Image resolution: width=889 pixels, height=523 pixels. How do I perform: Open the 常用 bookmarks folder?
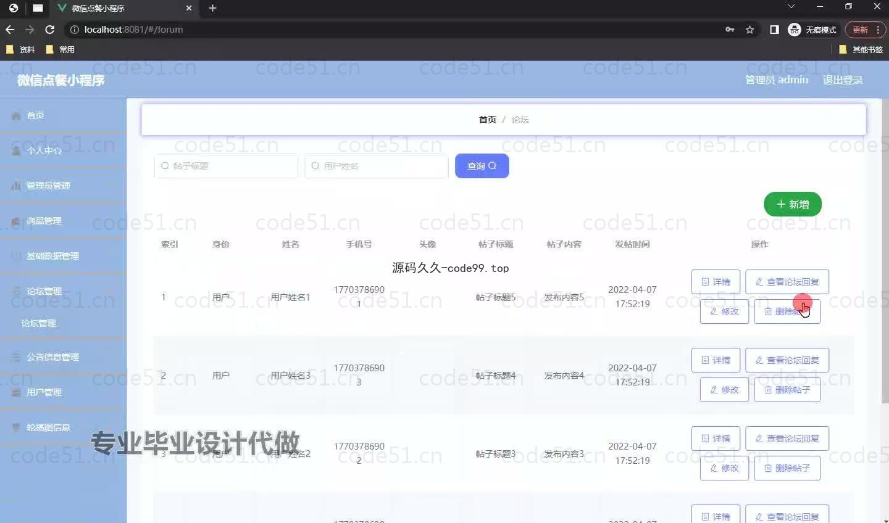coord(61,49)
